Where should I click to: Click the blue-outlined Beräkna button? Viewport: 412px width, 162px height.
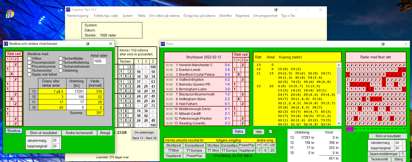[x=14, y=131]
